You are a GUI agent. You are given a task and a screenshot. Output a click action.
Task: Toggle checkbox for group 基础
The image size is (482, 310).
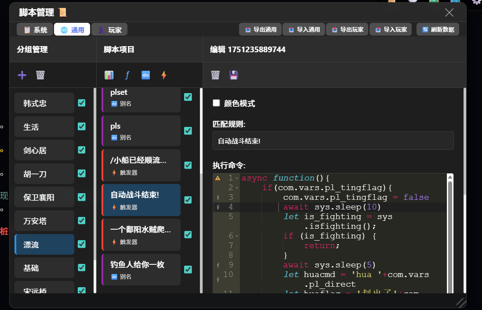point(81,267)
